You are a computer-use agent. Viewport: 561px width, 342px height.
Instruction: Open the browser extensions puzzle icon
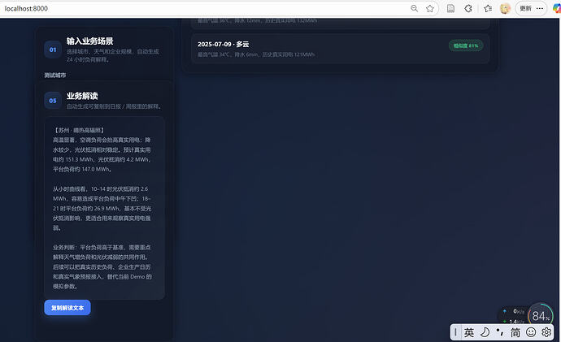[x=468, y=8]
